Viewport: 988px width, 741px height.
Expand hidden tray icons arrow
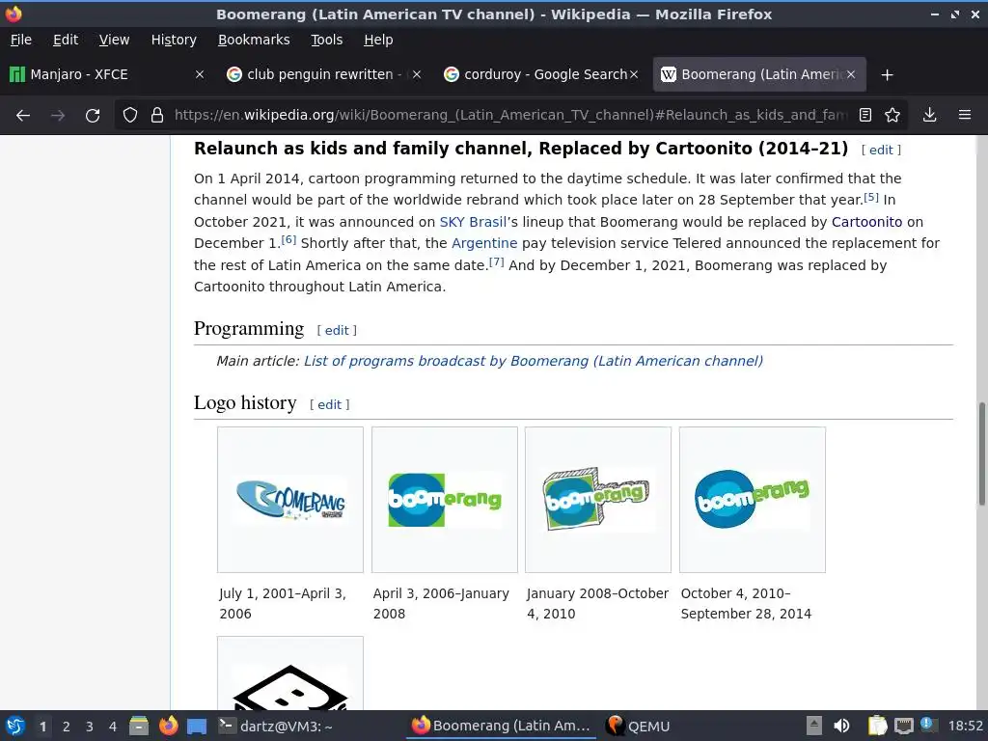[814, 726]
